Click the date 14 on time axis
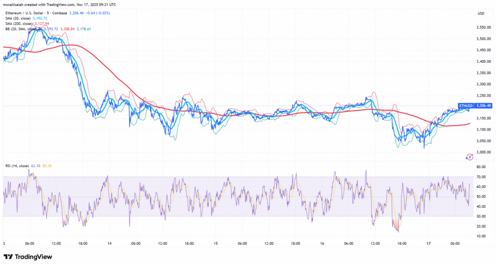The height and width of the screenshot is (266, 497). (x=110, y=244)
